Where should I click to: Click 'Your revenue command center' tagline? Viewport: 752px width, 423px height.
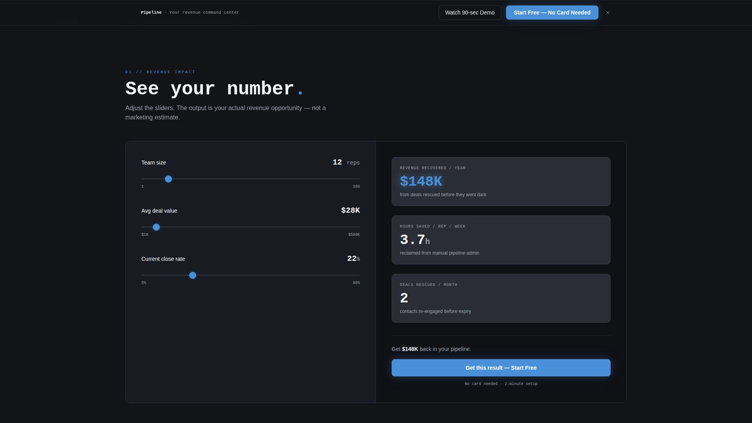point(204,13)
